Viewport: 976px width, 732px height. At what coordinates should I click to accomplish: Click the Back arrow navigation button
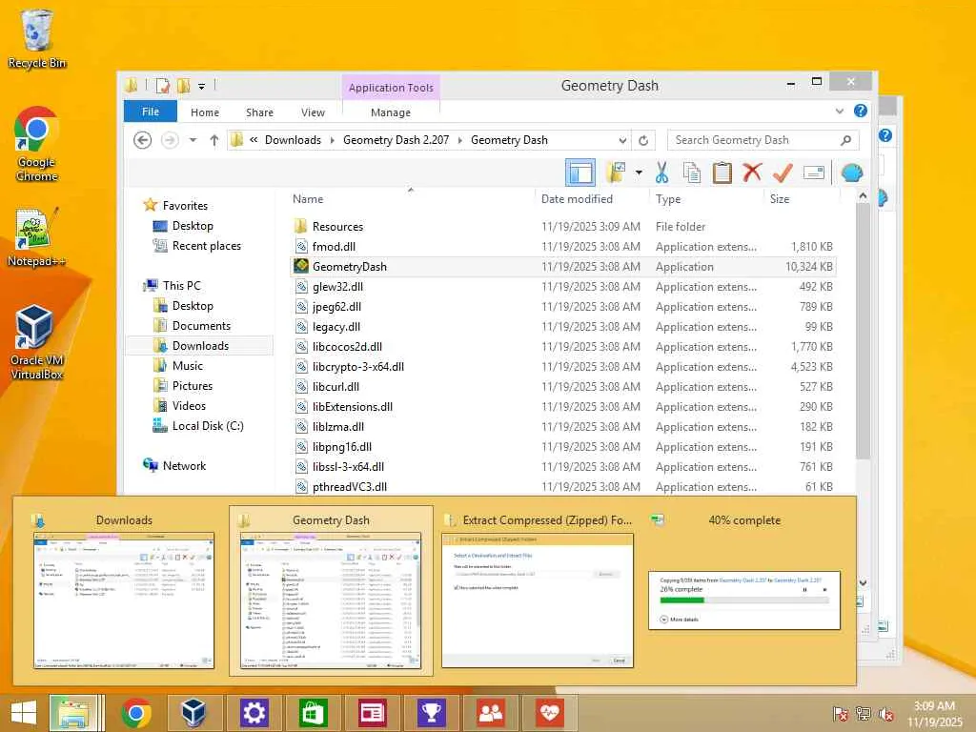pyautogui.click(x=143, y=140)
